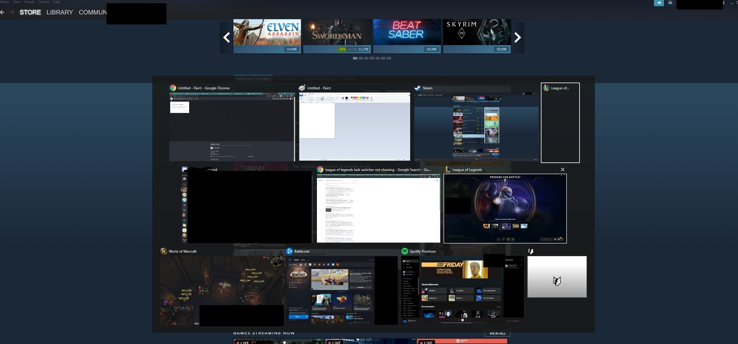Select the New Releases link
Screen dimensions: 738x344
coord(397,91)
